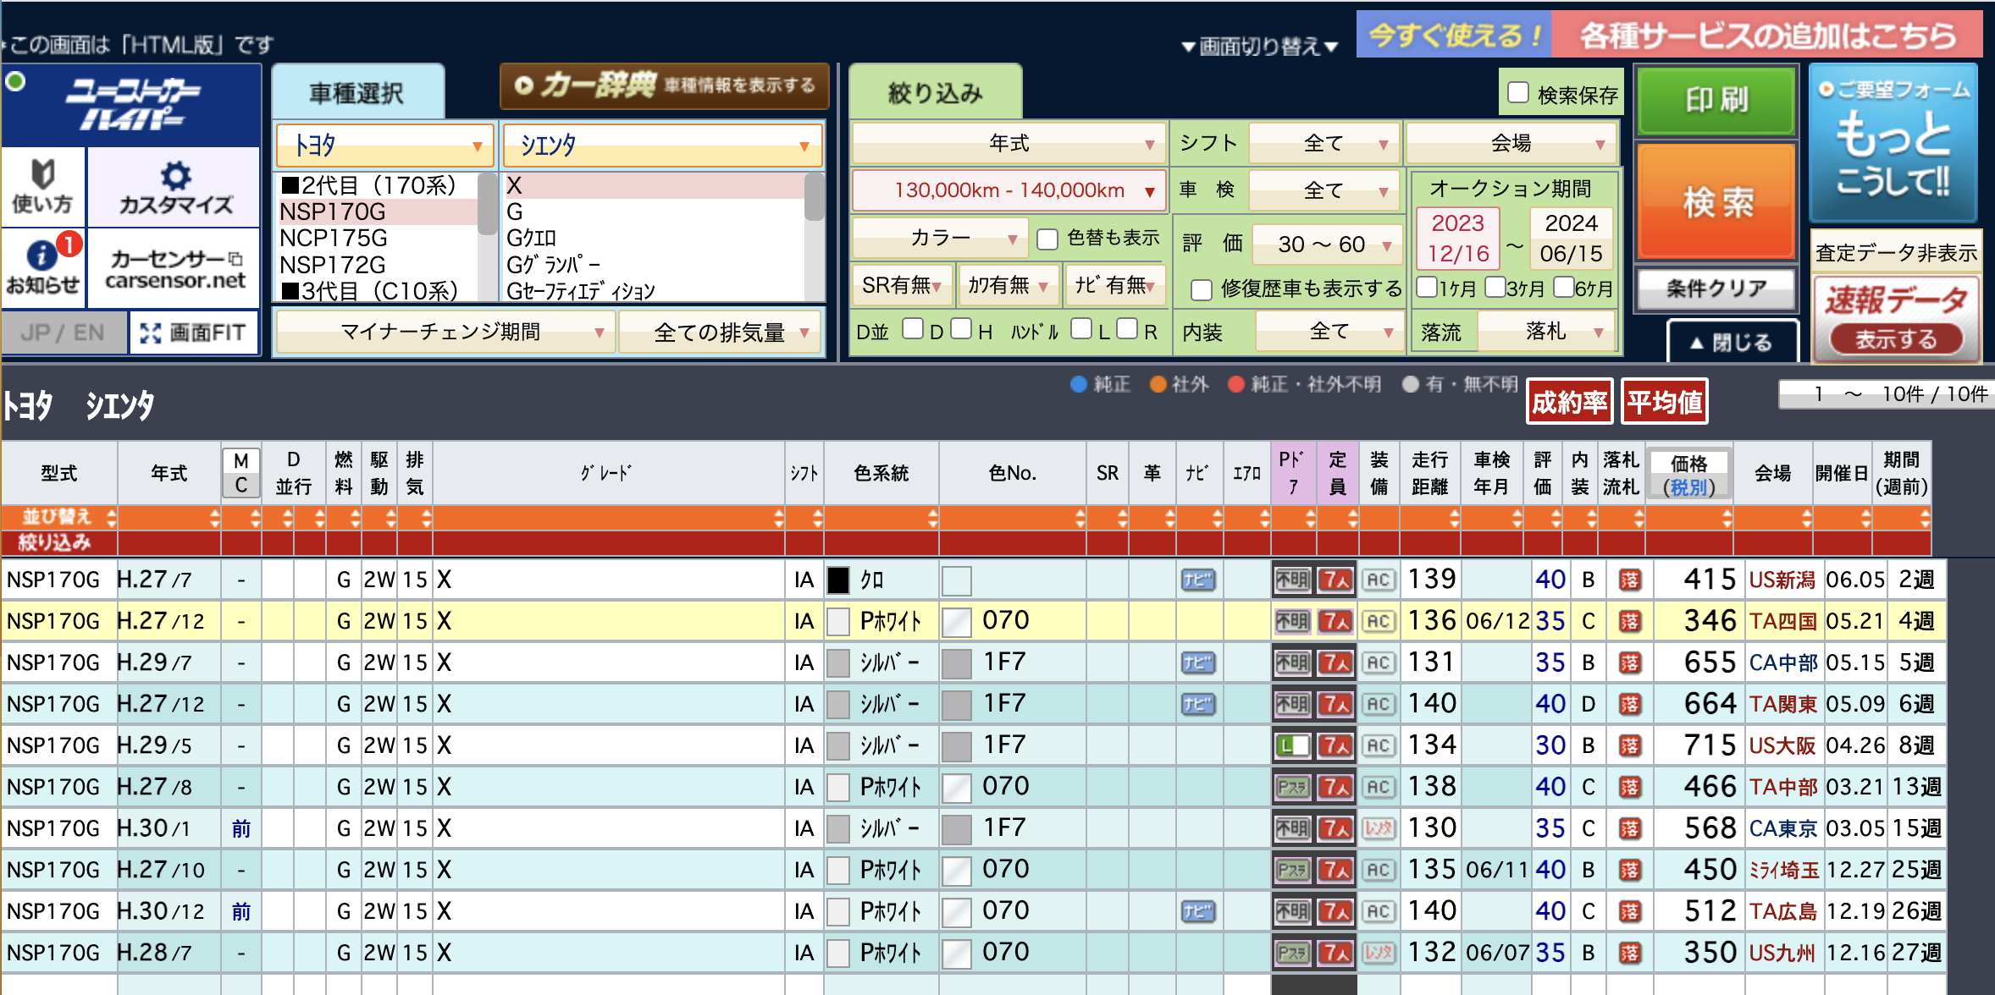Check the 3ヶ月 period checkbox
Image resolution: width=1995 pixels, height=995 pixels.
coord(1495,287)
